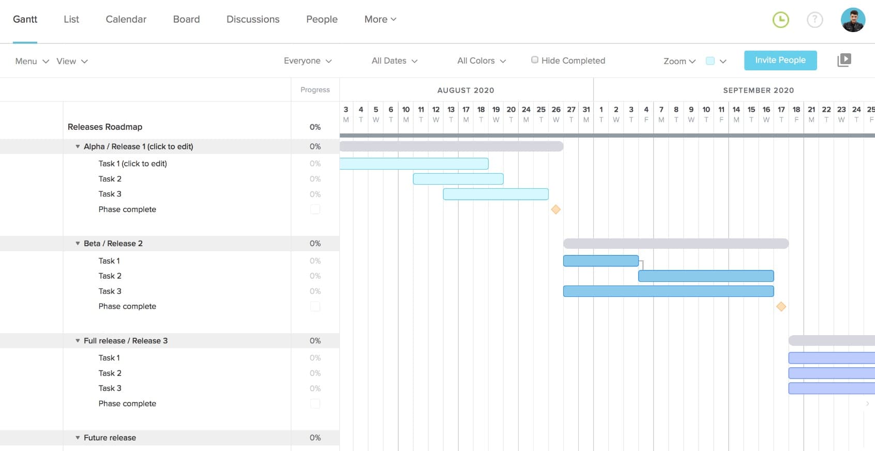Collapse the Alpha / Release 1 group

(x=78, y=146)
